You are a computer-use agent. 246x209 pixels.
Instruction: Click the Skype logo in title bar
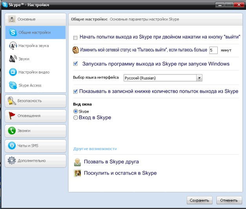5,5
